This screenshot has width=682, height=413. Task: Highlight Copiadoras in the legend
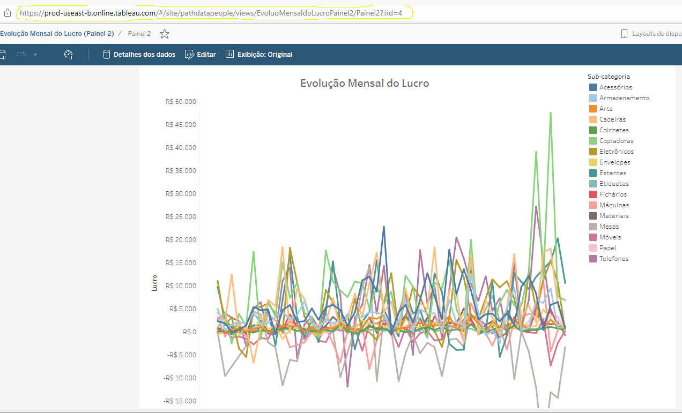point(616,140)
